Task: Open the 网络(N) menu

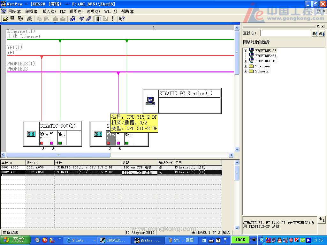Action: point(15,11)
